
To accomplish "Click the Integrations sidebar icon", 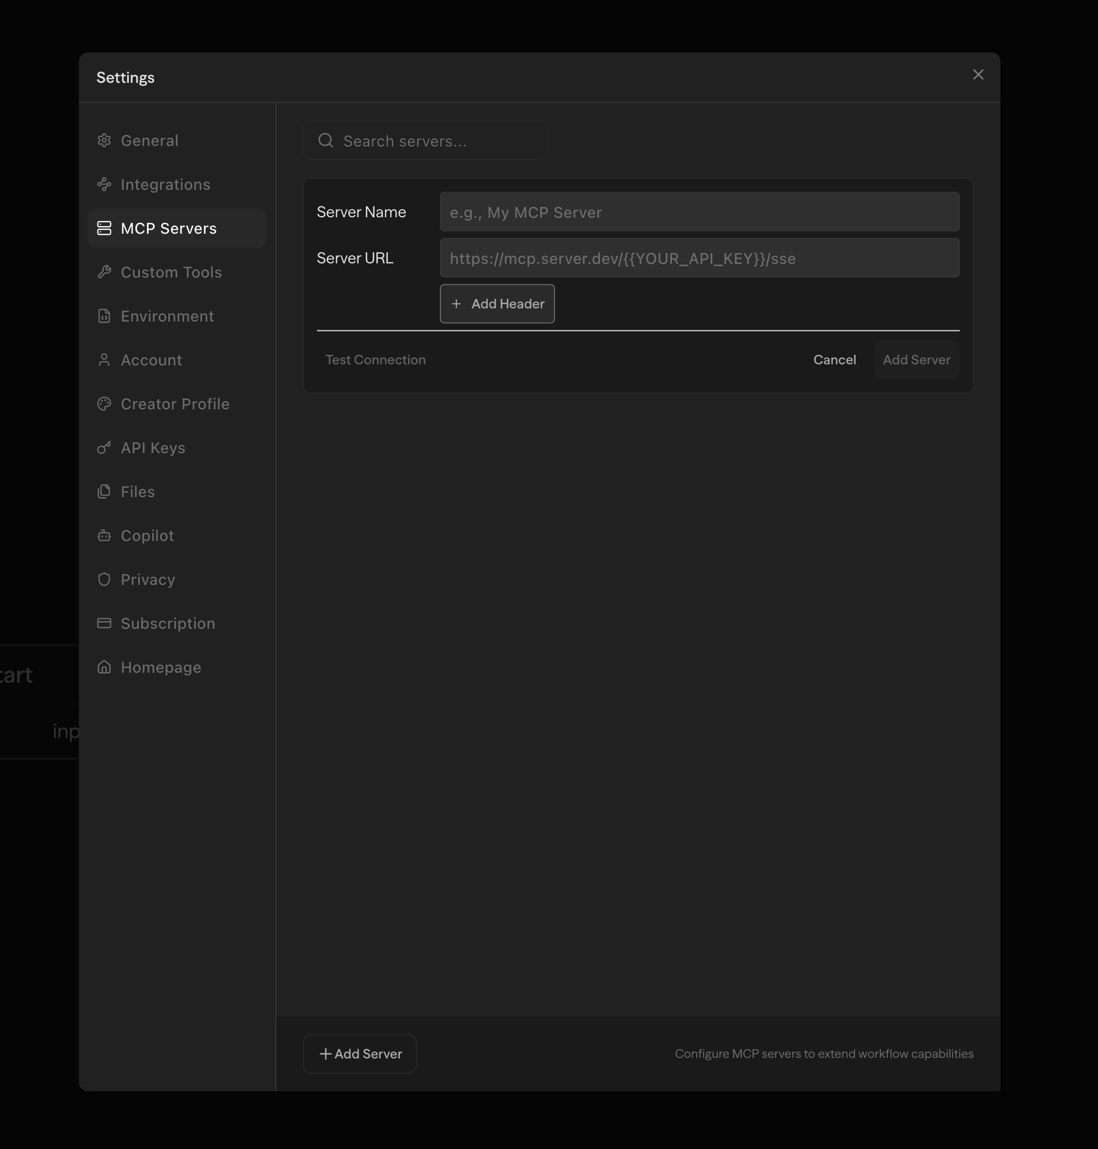I will pos(104,184).
